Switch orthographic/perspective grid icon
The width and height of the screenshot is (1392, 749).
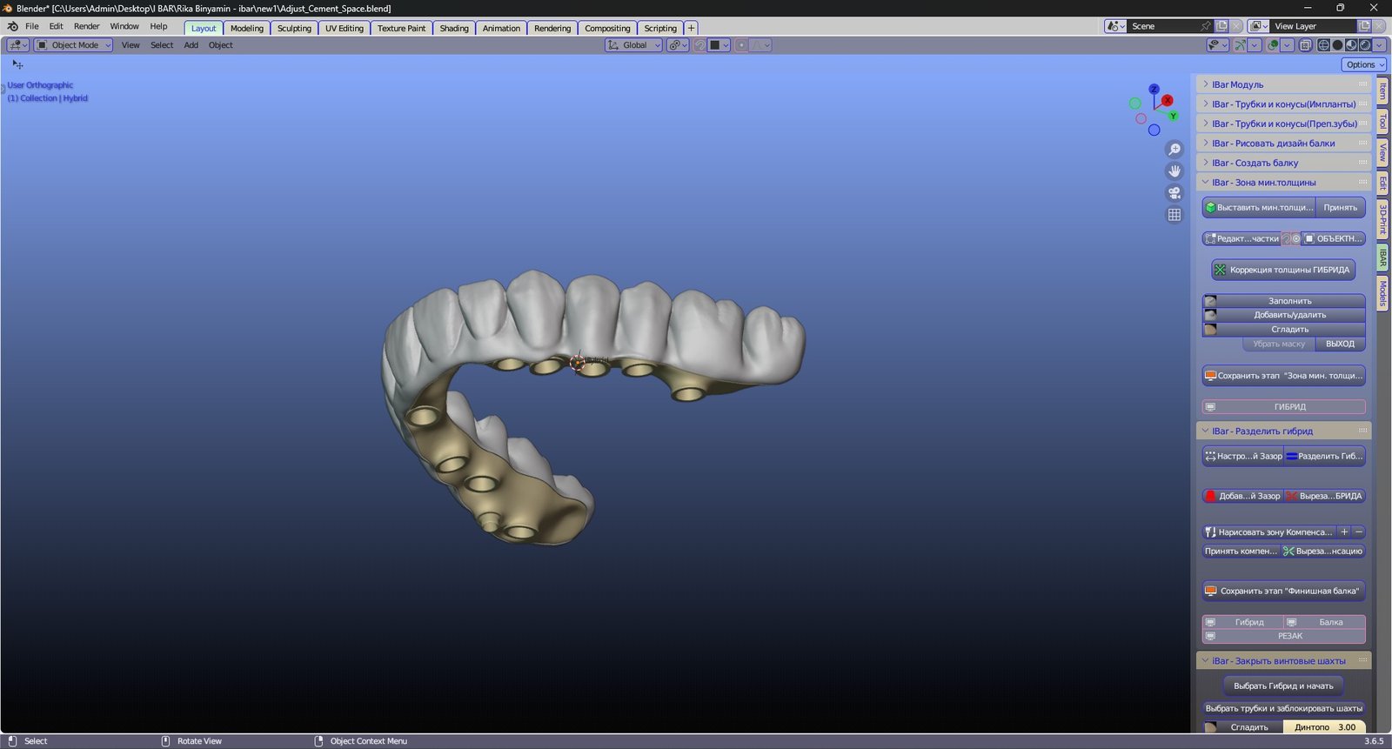click(x=1174, y=215)
